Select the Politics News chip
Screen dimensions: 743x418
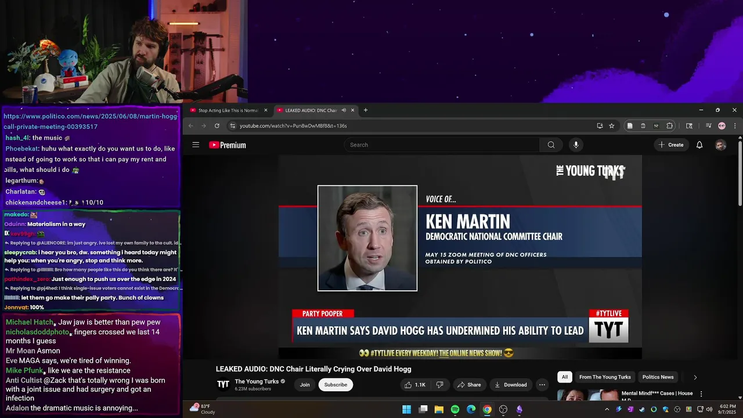658,377
